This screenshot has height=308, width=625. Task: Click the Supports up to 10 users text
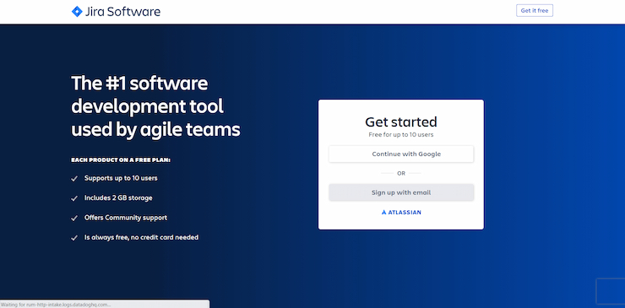coord(121,178)
